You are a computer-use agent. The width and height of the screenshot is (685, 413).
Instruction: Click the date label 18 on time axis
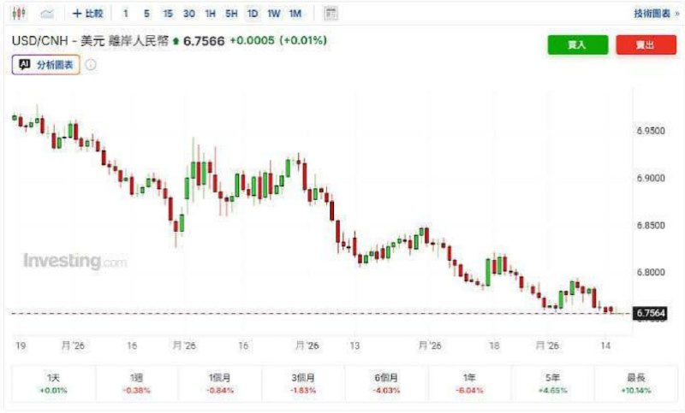coord(494,345)
